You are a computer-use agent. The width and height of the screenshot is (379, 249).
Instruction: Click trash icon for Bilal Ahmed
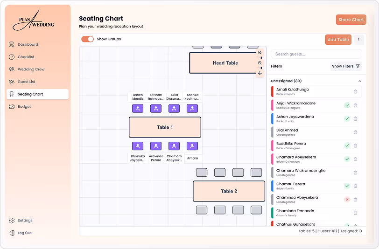point(355,132)
